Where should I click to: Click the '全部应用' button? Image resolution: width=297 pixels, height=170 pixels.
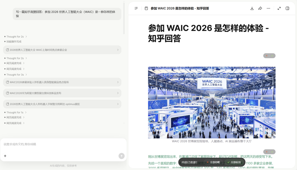click(x=234, y=162)
